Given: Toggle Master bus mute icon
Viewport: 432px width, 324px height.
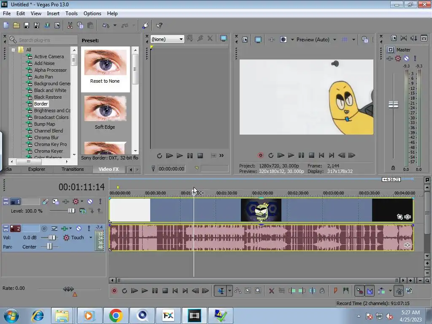Looking at the screenshot, I should point(406,58).
